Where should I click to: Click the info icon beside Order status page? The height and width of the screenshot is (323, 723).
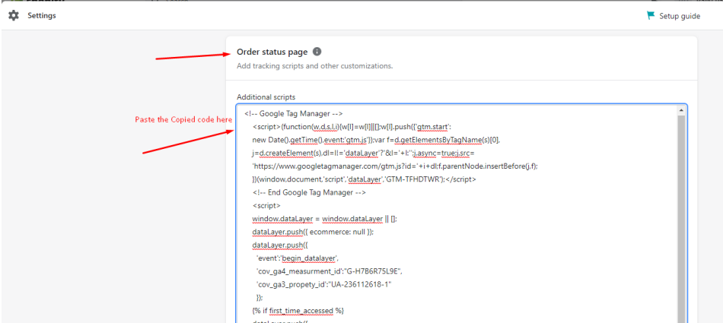317,52
